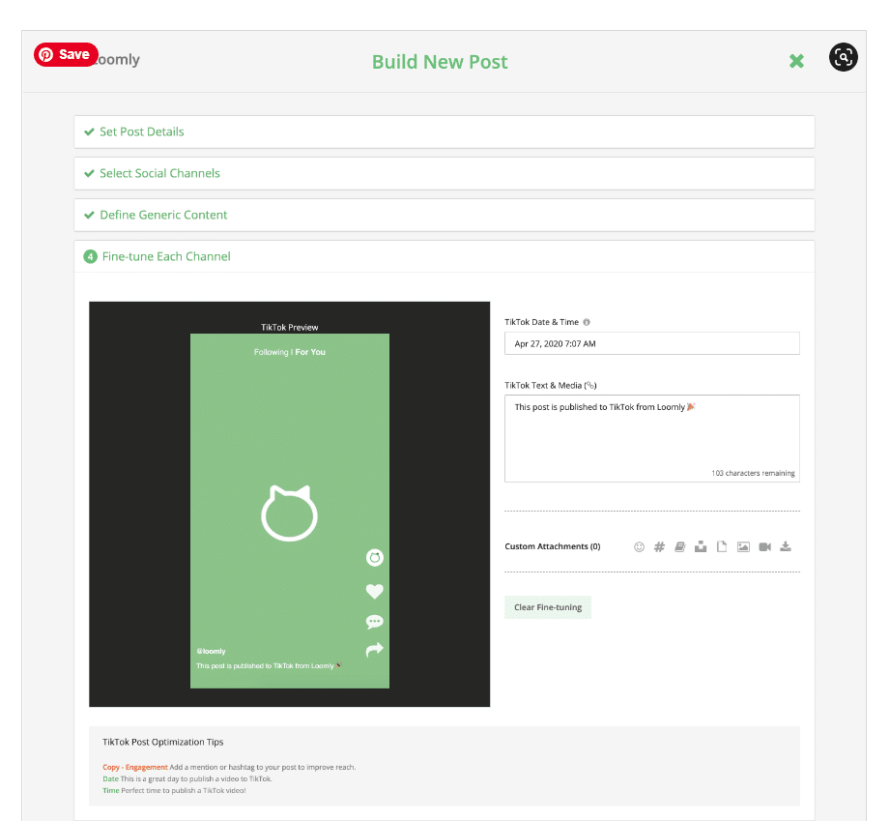The height and width of the screenshot is (821, 890).
Task: Click the Pinterest Save button
Action: 66,54
